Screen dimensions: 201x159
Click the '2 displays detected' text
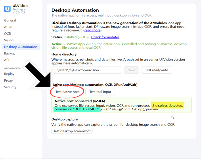click(x=167, y=105)
